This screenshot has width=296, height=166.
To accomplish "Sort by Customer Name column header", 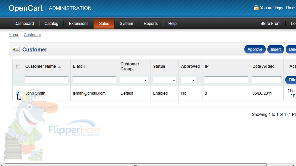I will point(41,66).
